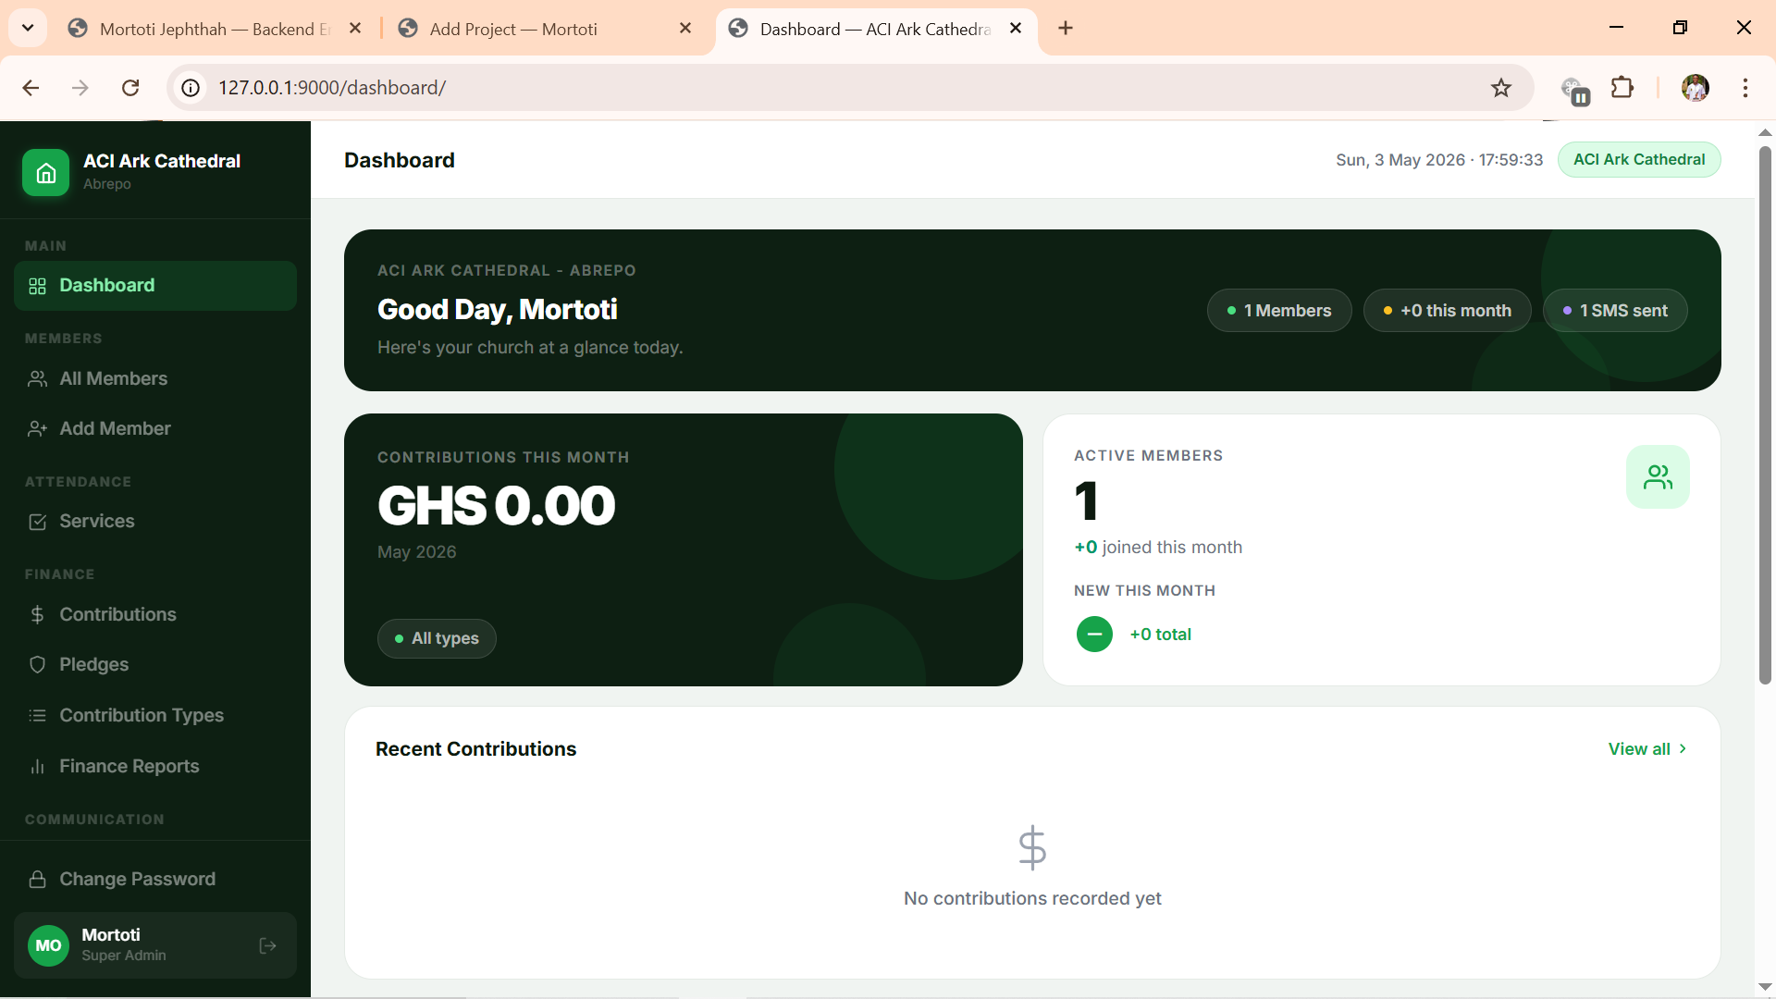
Task: Open Add Member in the sidebar
Action: [x=155, y=429]
